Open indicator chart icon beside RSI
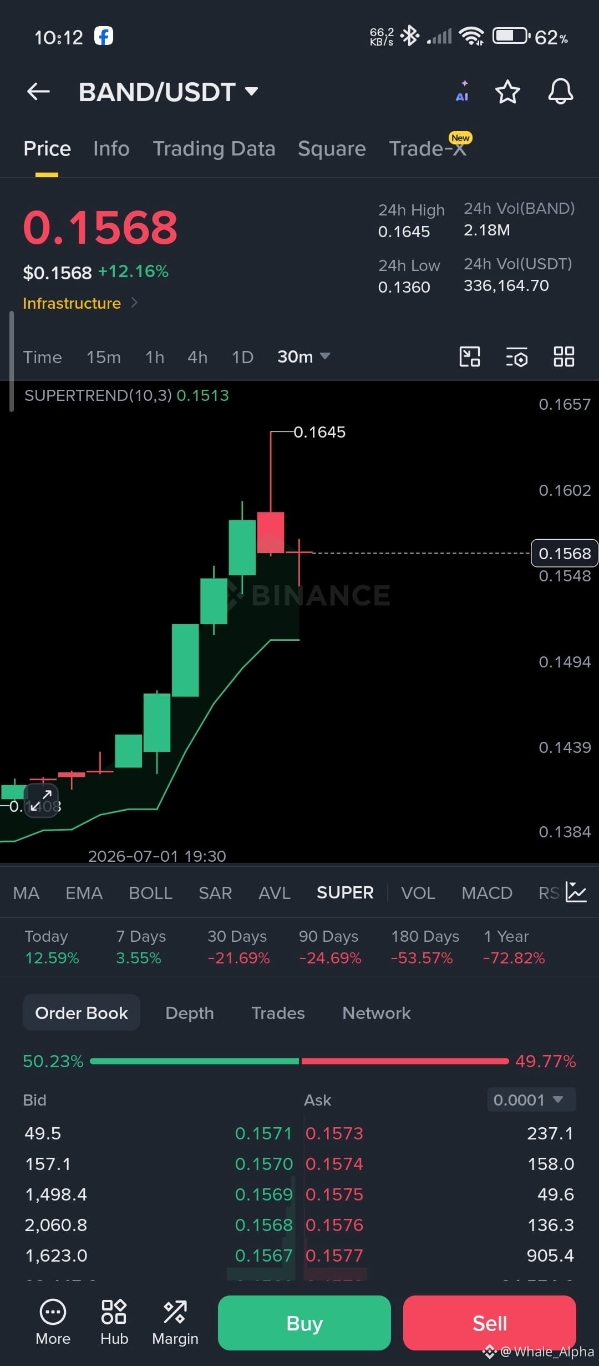The height and width of the screenshot is (1366, 599). (x=576, y=892)
